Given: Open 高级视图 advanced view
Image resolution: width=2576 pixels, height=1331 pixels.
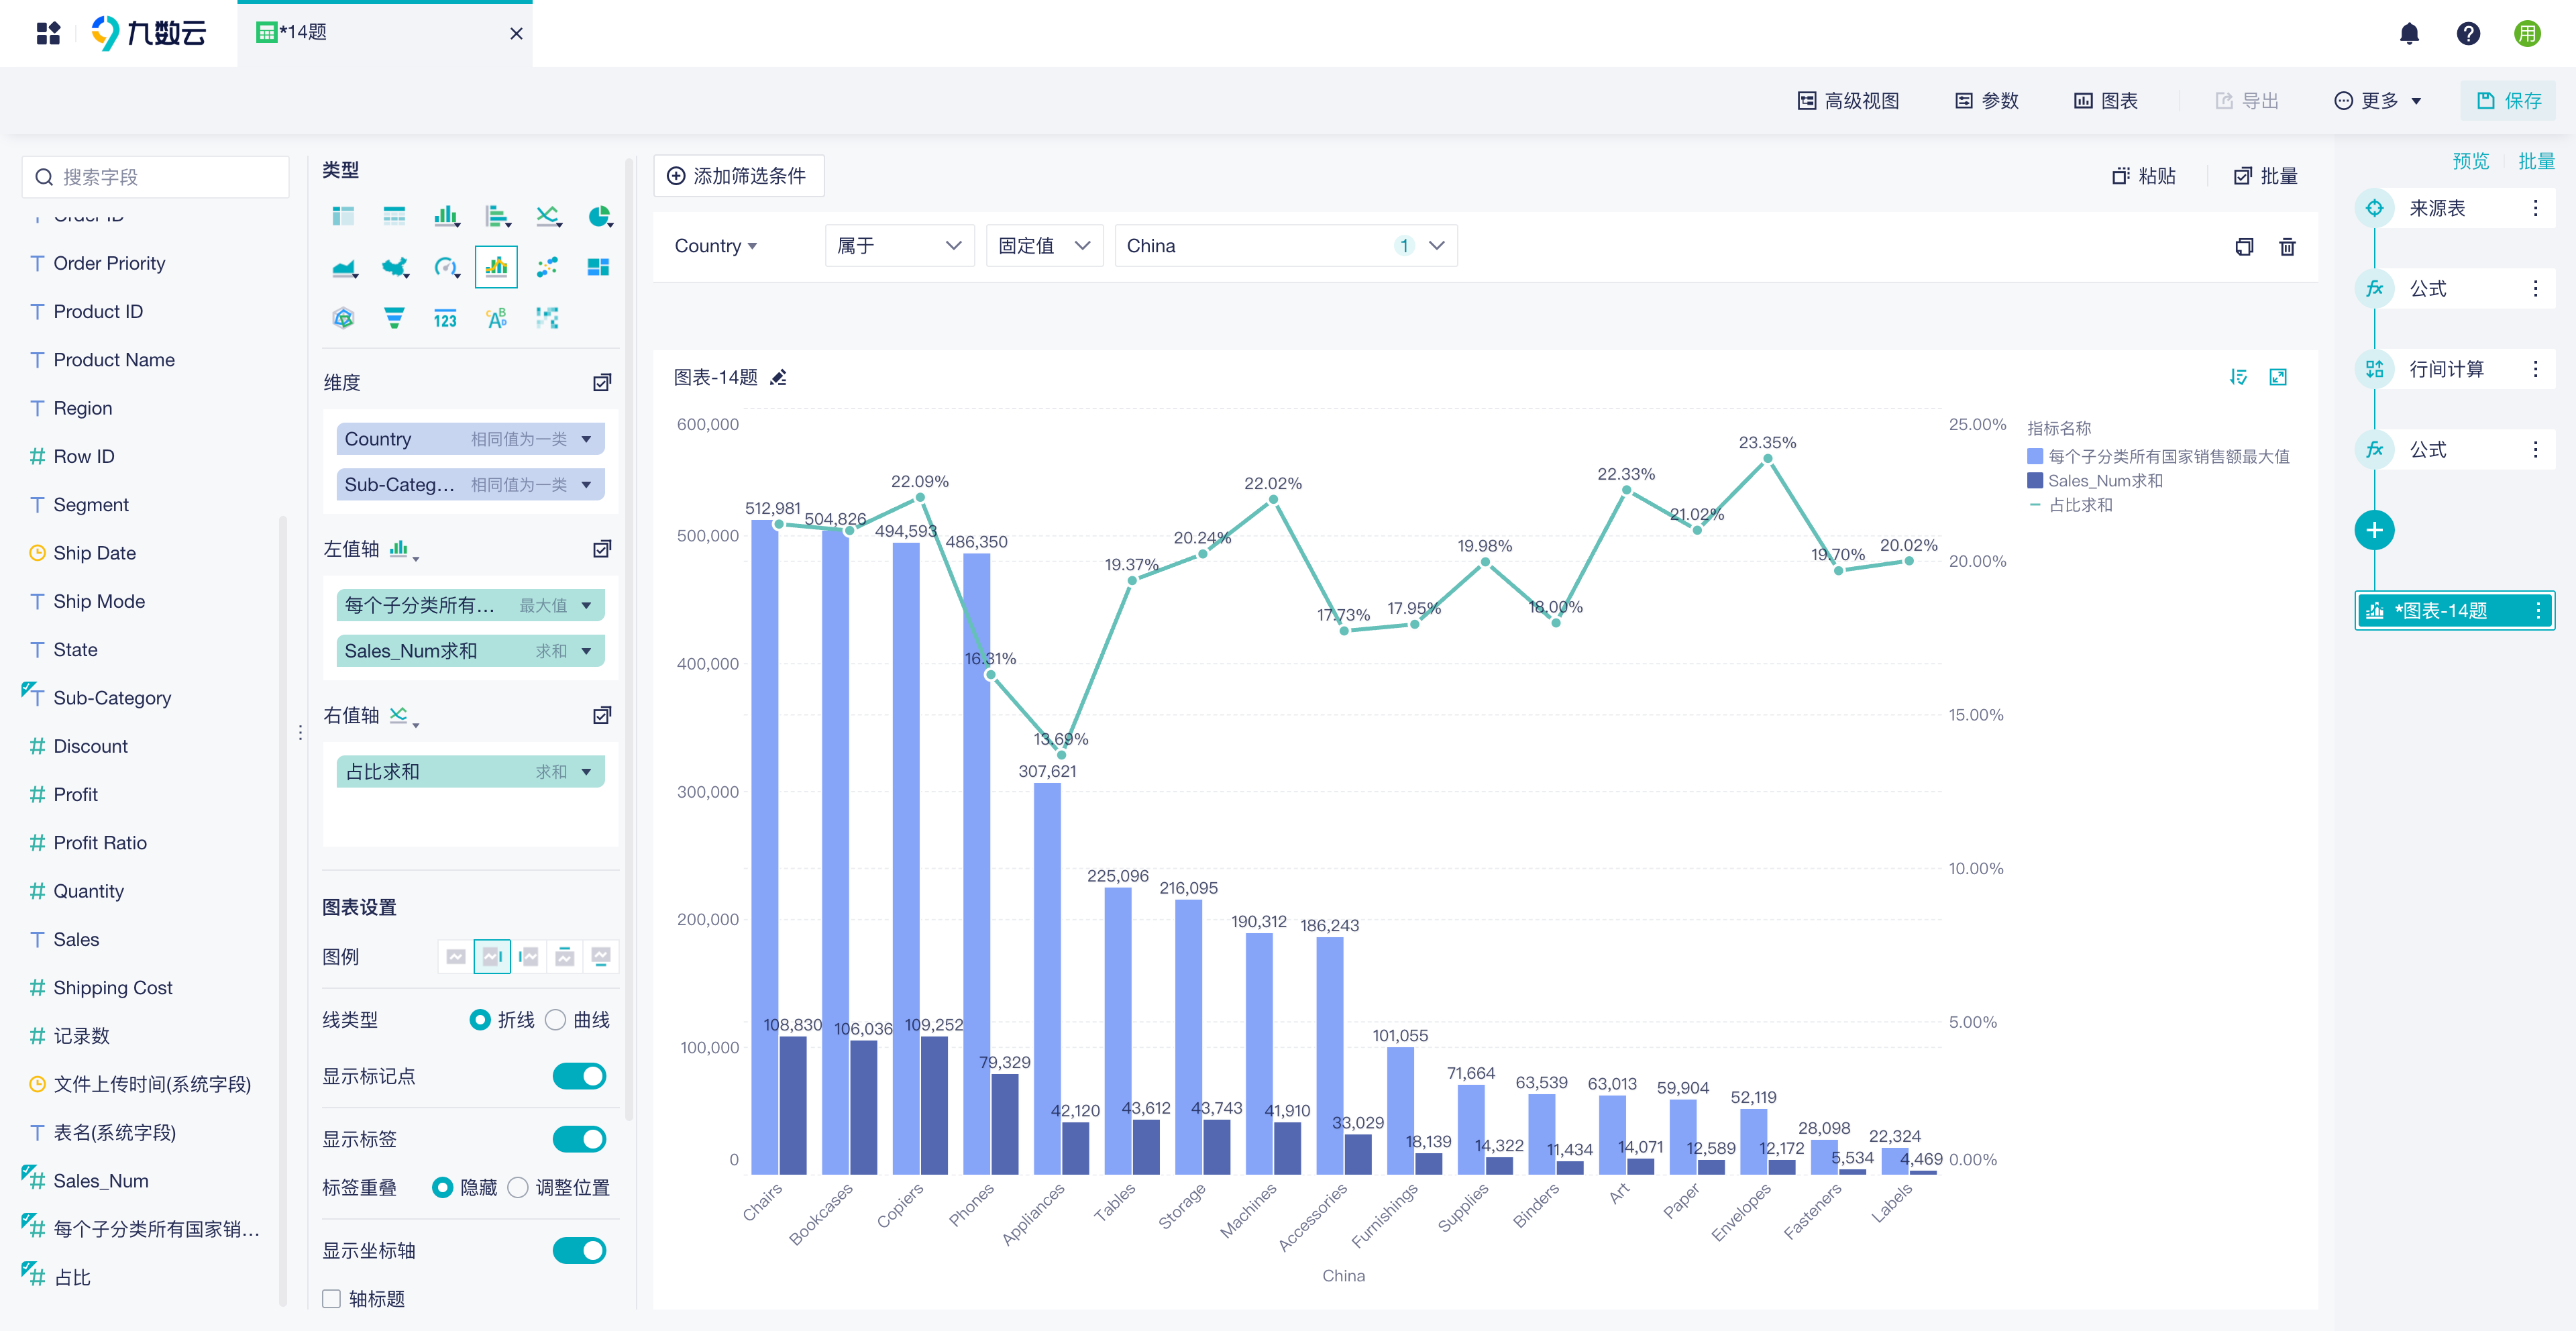Looking at the screenshot, I should pyautogui.click(x=1848, y=101).
